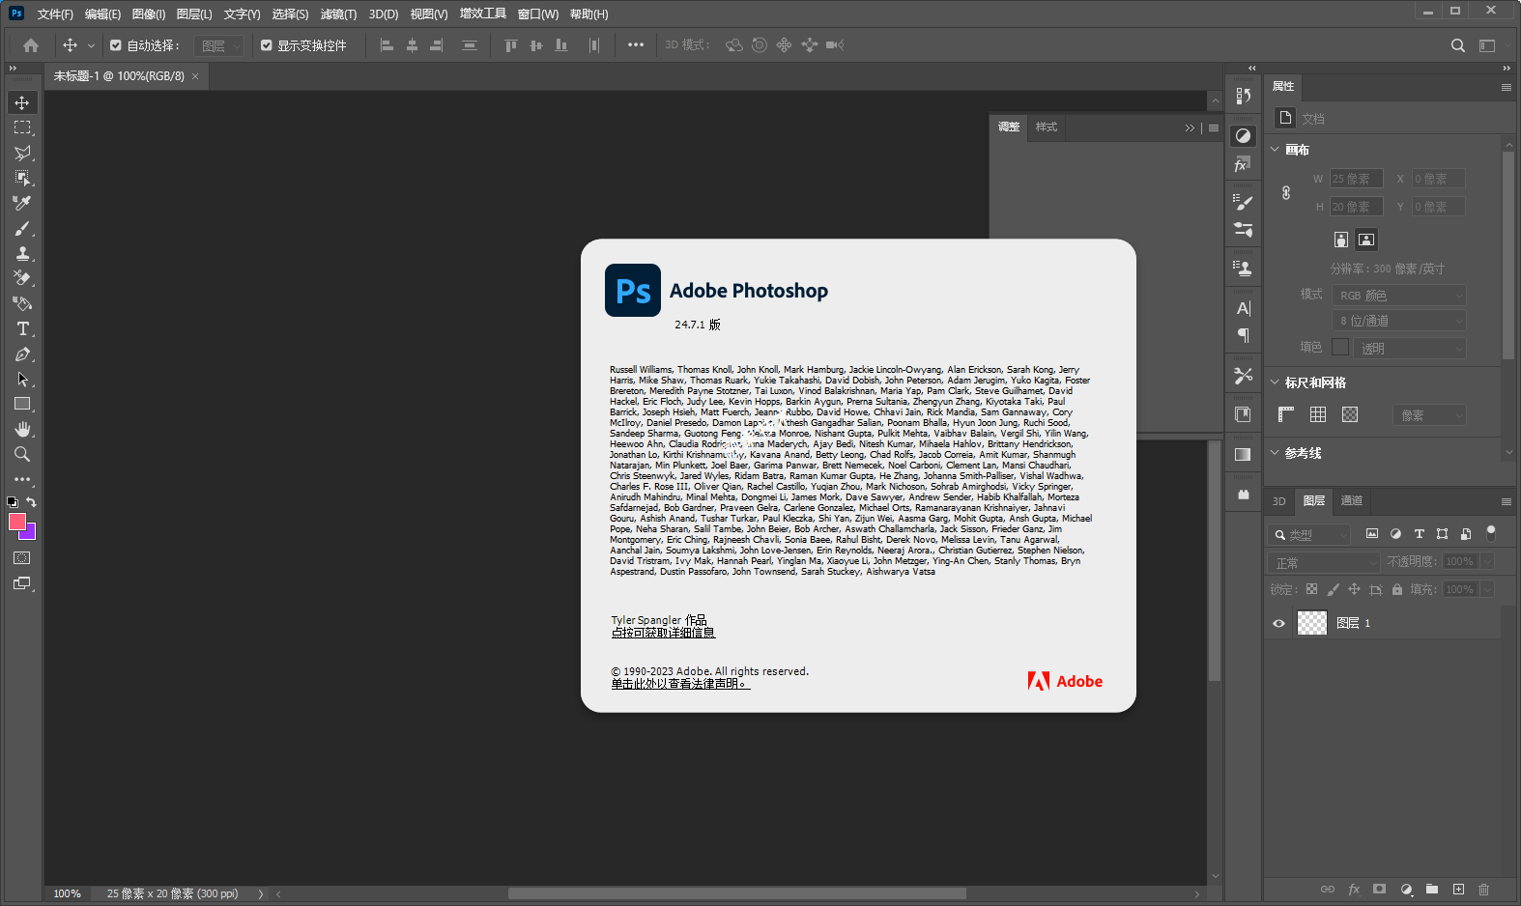Click the 点按可获取详细信息 link
Screen dimensions: 1521x906
tap(663, 633)
